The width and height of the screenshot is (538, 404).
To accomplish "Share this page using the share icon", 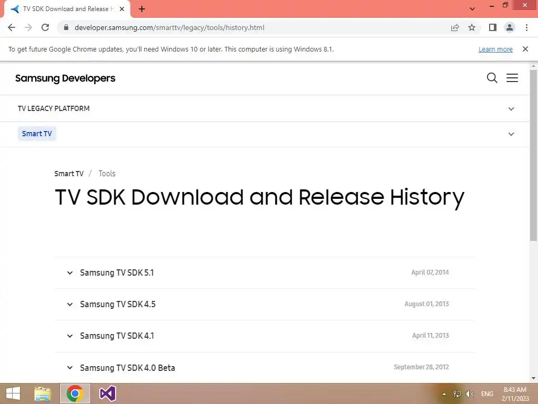I will 455,27.
